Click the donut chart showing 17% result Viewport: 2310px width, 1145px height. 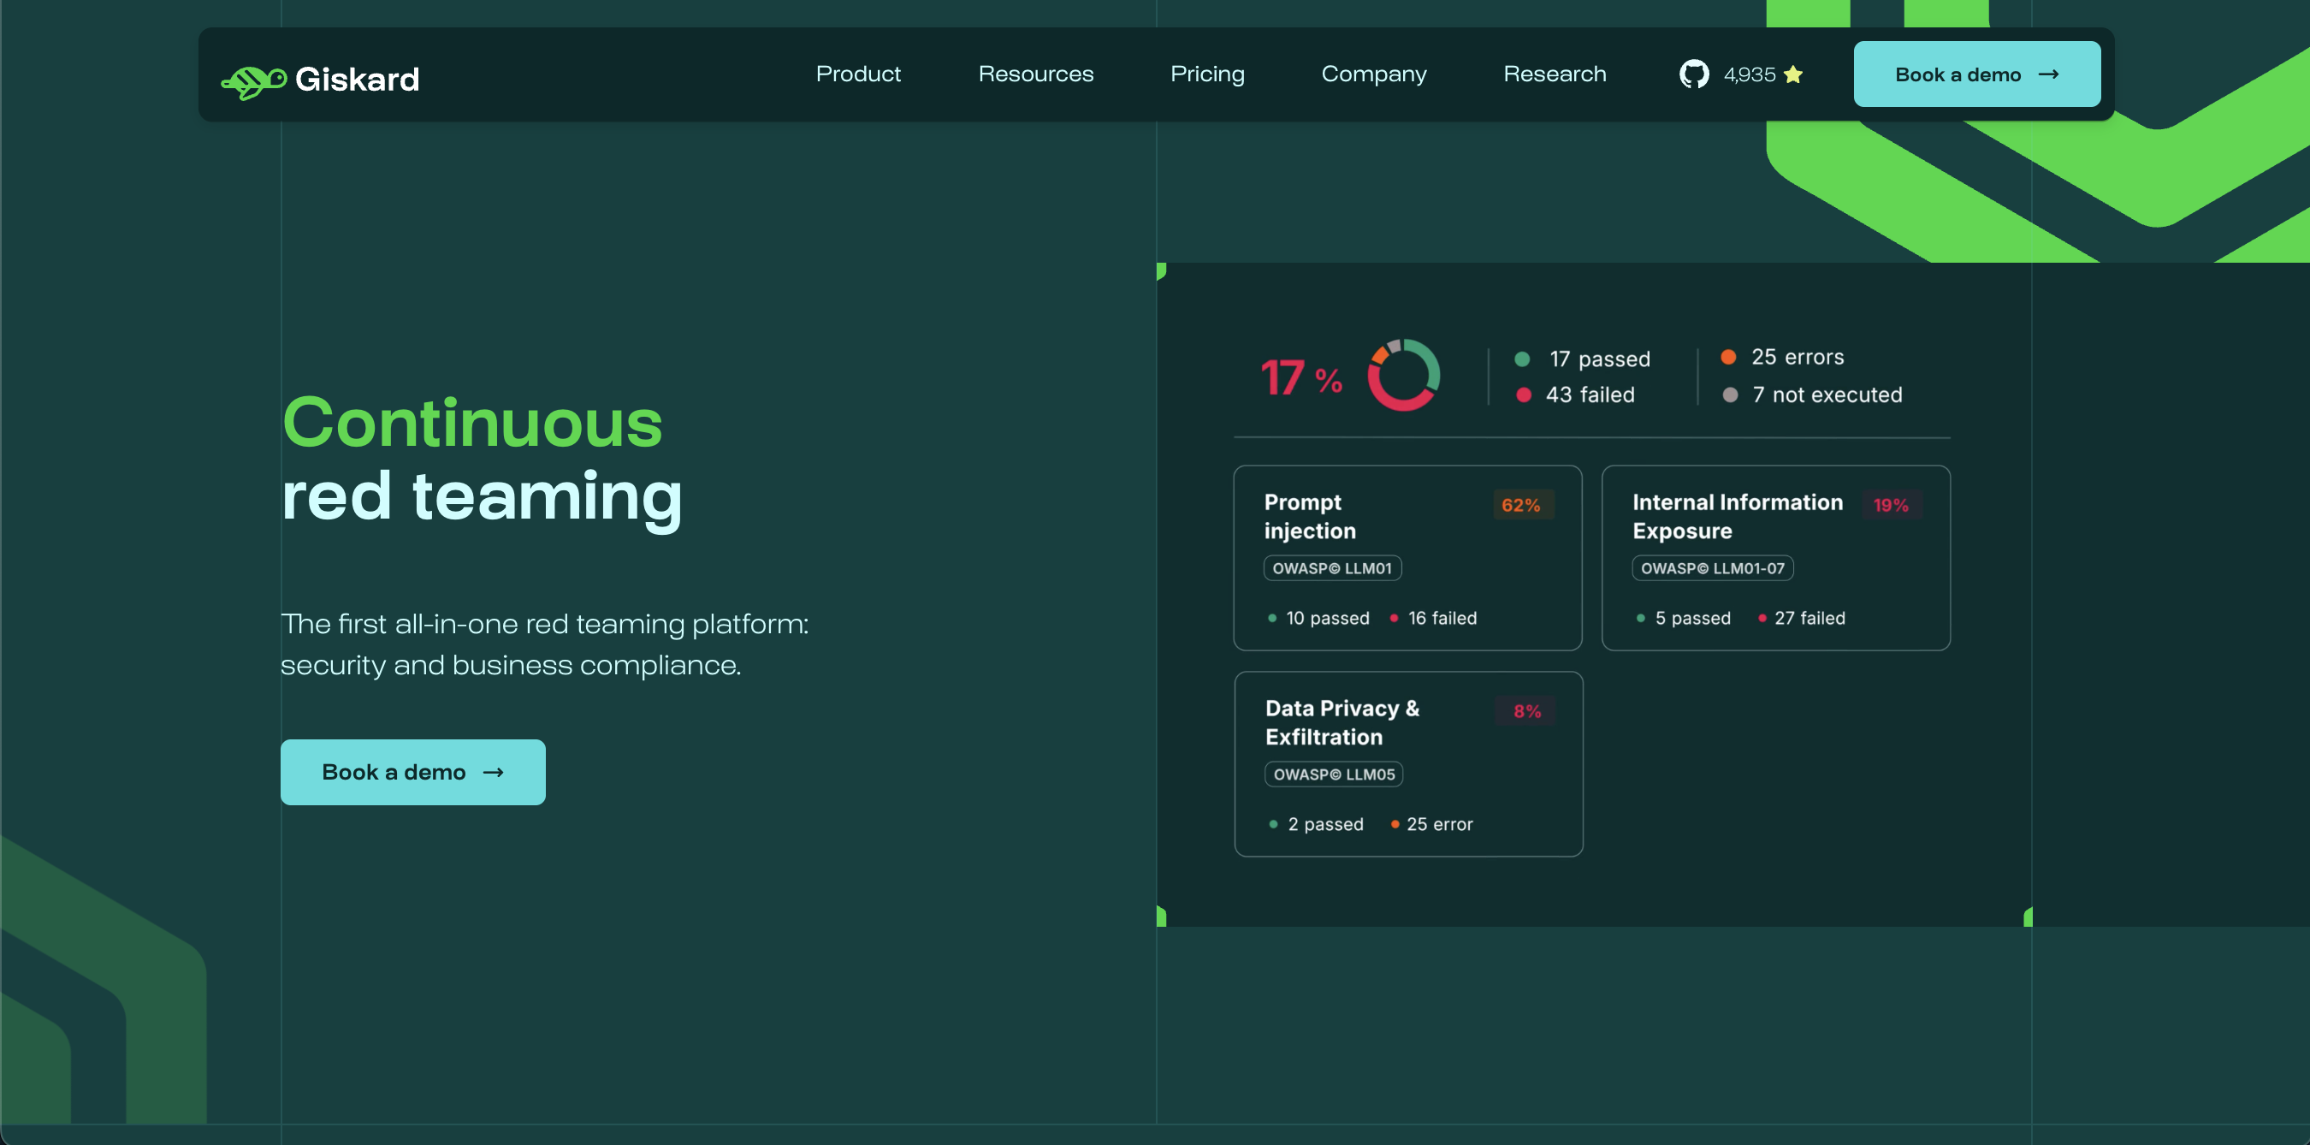point(1402,375)
